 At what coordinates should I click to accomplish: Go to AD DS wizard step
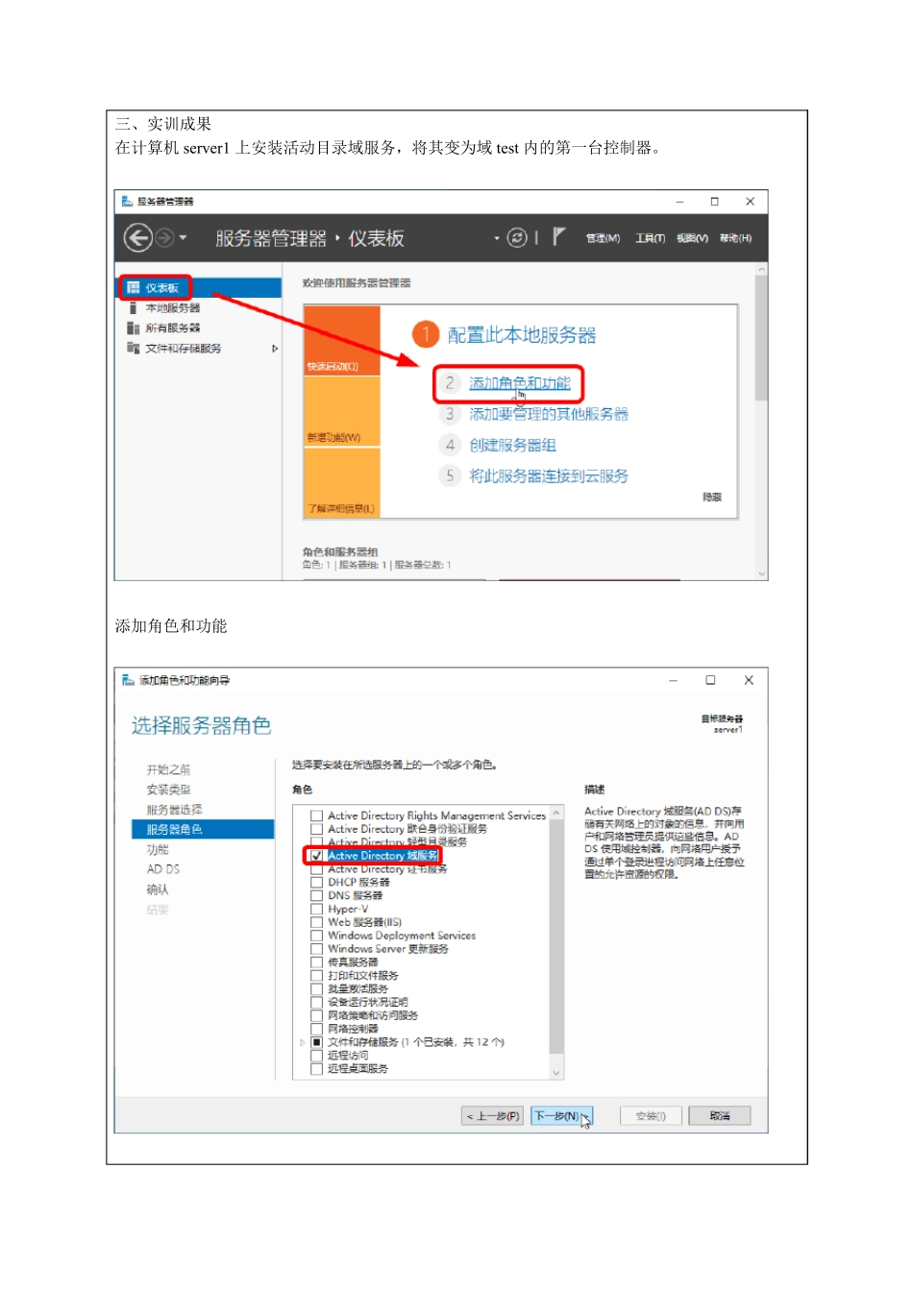(162, 869)
